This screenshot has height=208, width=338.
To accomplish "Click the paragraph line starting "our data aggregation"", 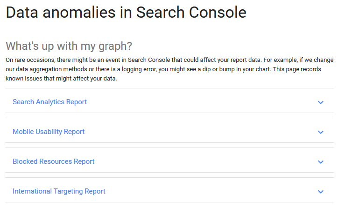I will 168,69.
